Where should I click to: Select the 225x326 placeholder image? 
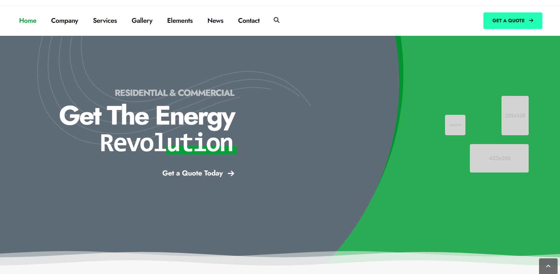pos(515,115)
